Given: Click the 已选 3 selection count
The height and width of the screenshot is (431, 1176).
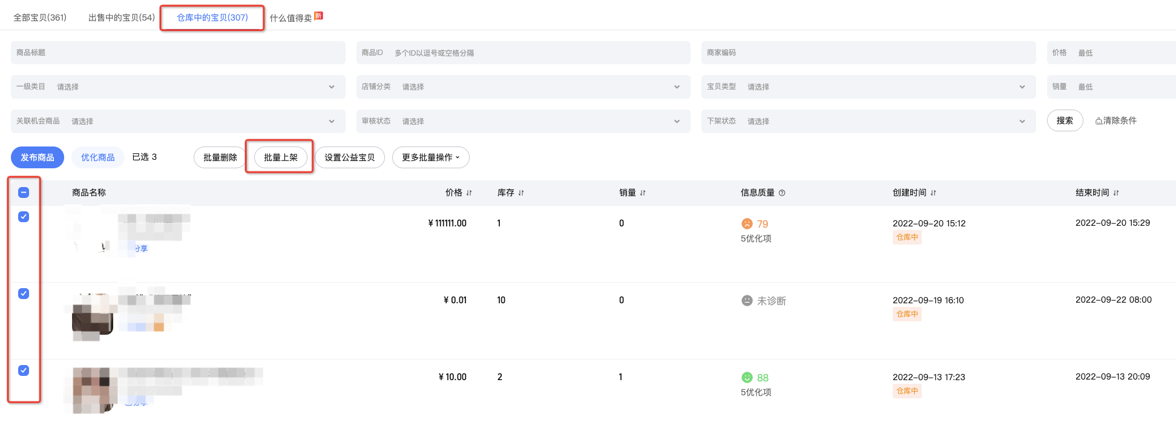Looking at the screenshot, I should (x=145, y=157).
